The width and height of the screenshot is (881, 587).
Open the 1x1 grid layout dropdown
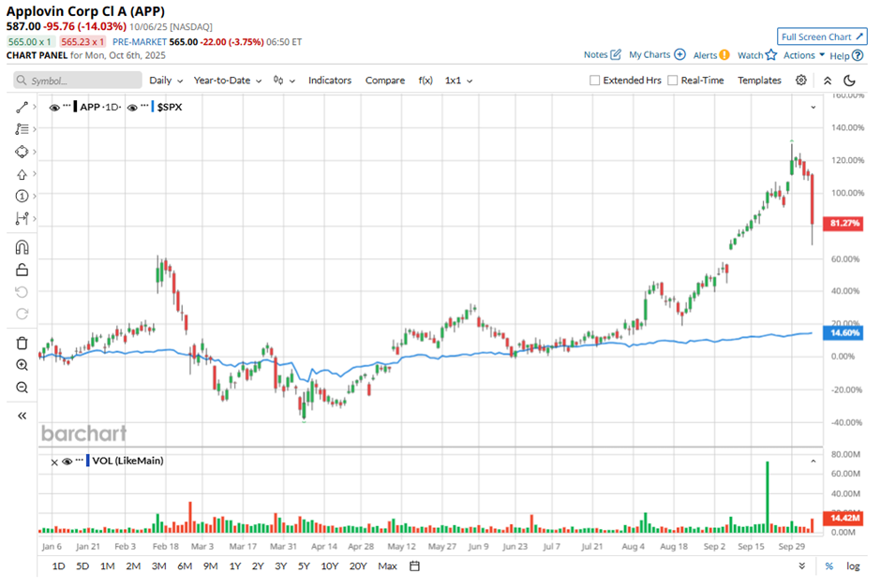click(x=458, y=81)
